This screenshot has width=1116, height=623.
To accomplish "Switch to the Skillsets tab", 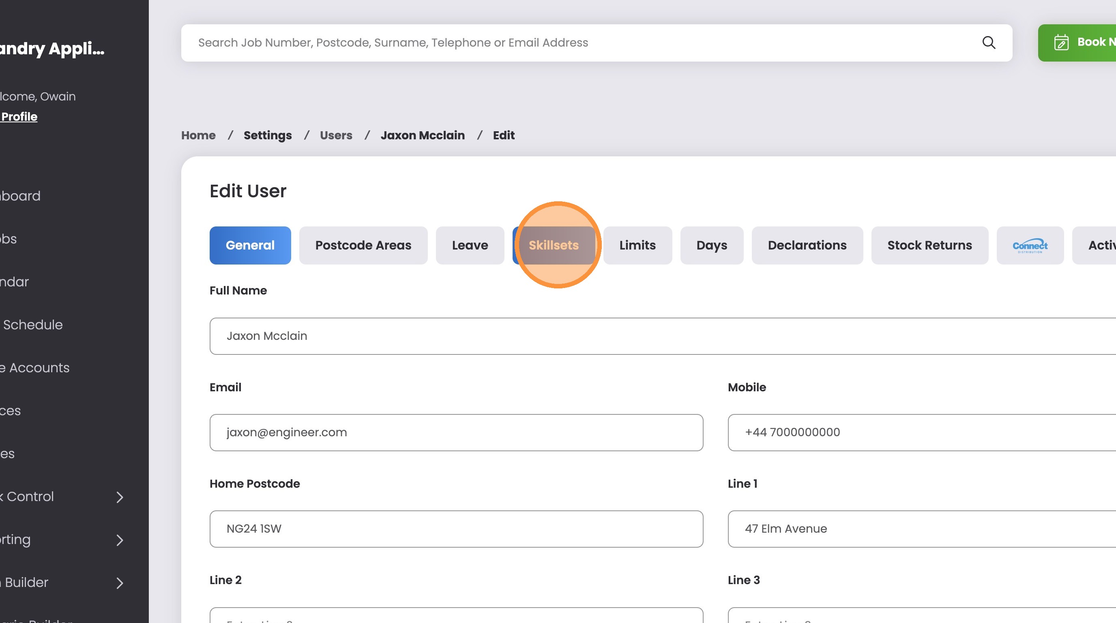I will [x=553, y=245].
